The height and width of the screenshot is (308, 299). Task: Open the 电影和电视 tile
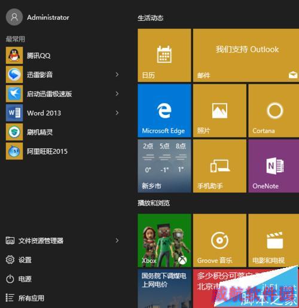274,240
